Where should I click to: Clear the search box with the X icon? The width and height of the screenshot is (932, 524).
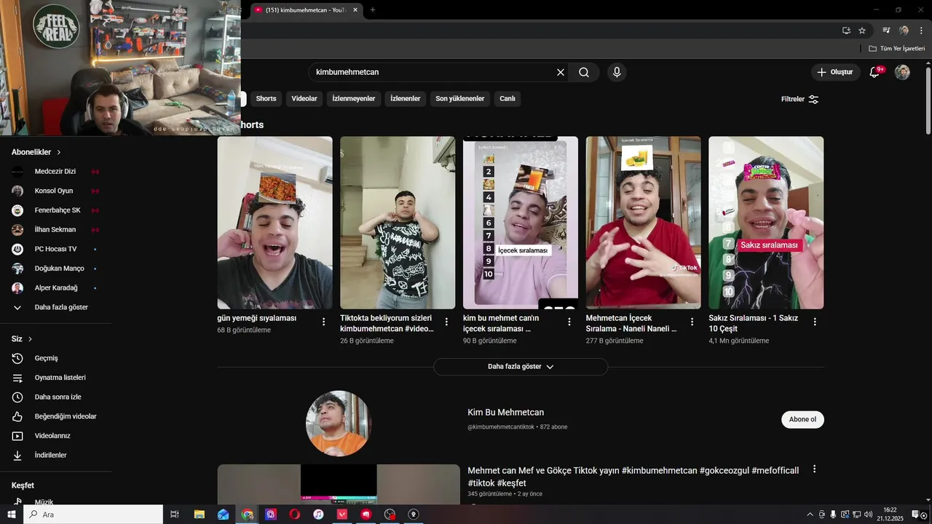(x=561, y=72)
